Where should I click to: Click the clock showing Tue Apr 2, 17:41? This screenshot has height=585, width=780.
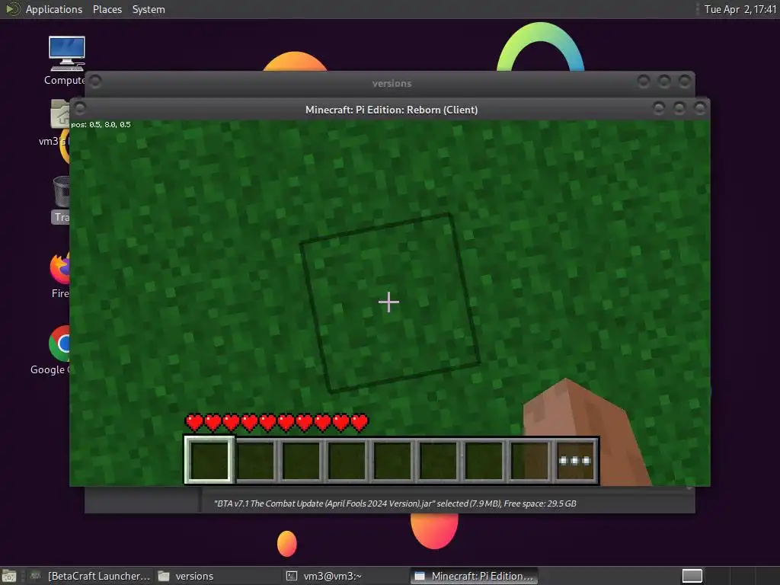[740, 9]
